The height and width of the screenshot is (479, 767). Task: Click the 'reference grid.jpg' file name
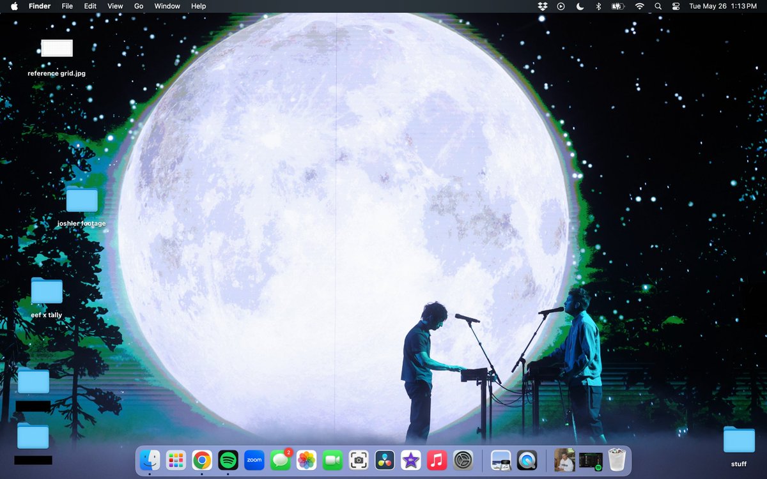57,73
